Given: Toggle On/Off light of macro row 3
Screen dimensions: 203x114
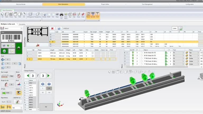Looking at the screenshot, I should (x=133, y=58).
